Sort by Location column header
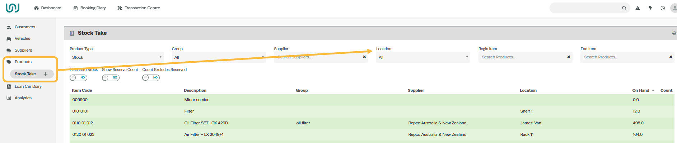Image resolution: width=677 pixels, height=143 pixels. click(x=528, y=90)
